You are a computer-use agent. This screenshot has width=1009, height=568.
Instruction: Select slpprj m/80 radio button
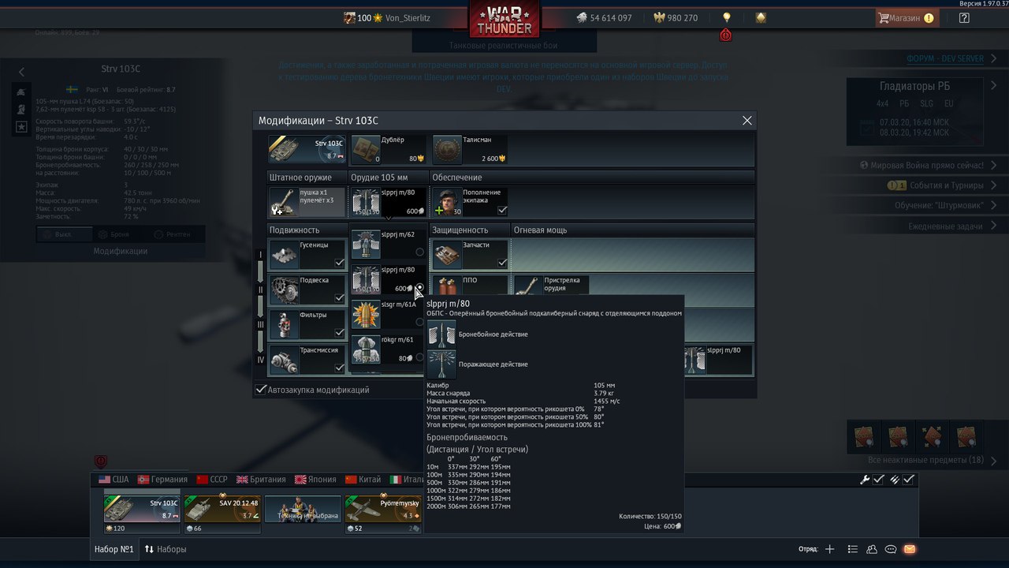pos(419,287)
